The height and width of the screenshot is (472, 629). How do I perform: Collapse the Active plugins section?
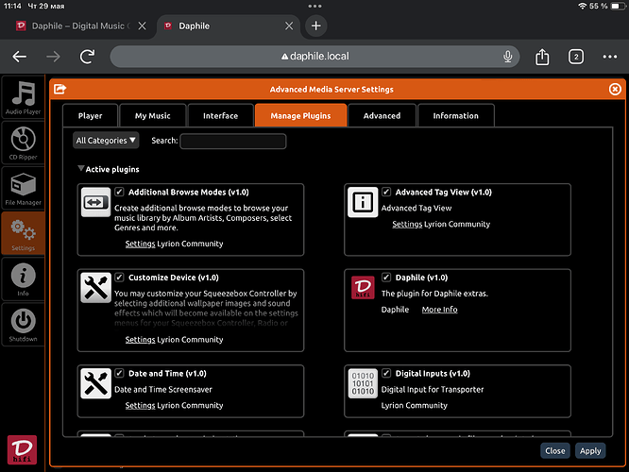[80, 169]
